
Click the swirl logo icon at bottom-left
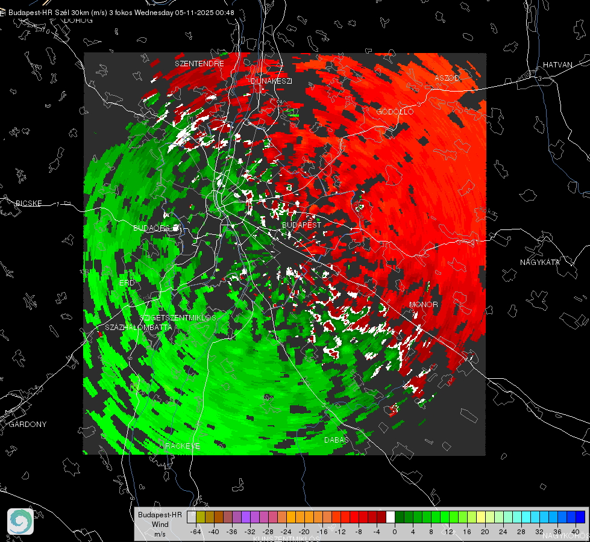coord(20,522)
